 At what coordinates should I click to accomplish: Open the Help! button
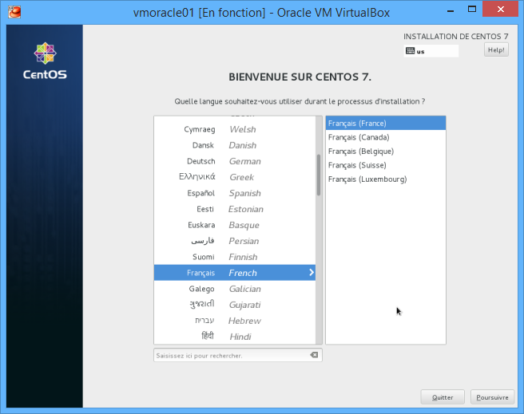[496, 50]
